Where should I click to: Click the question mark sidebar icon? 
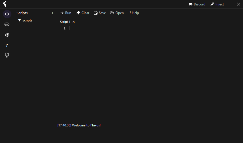pyautogui.click(x=7, y=45)
